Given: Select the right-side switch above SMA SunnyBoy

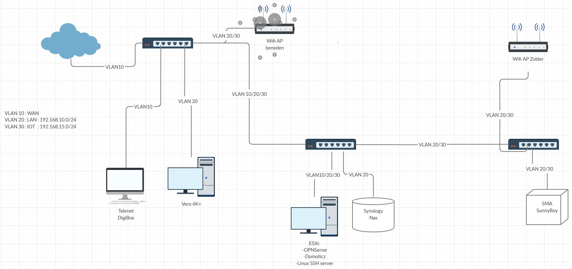Looking at the screenshot, I should point(533,145).
